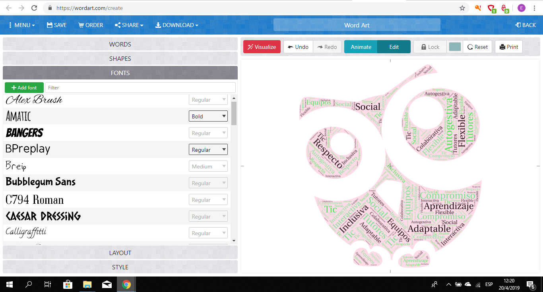Expand the WORDS panel section

point(120,44)
